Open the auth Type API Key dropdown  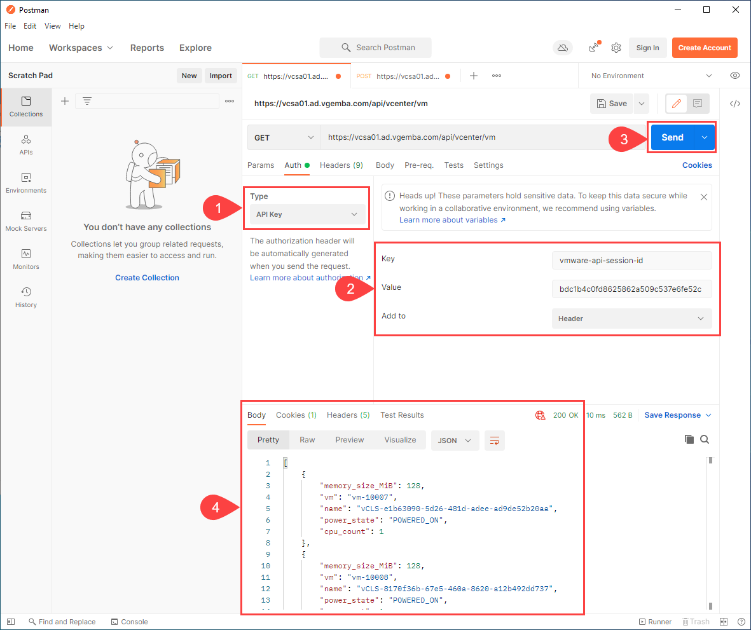tap(308, 214)
